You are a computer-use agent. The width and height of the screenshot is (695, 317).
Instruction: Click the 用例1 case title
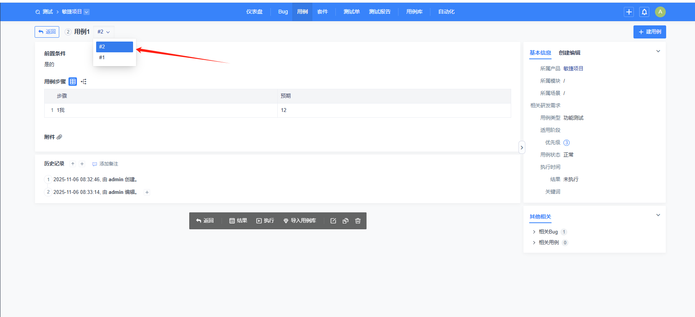82,32
